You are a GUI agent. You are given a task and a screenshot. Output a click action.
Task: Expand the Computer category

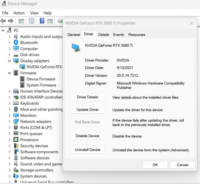[x=9, y=49]
